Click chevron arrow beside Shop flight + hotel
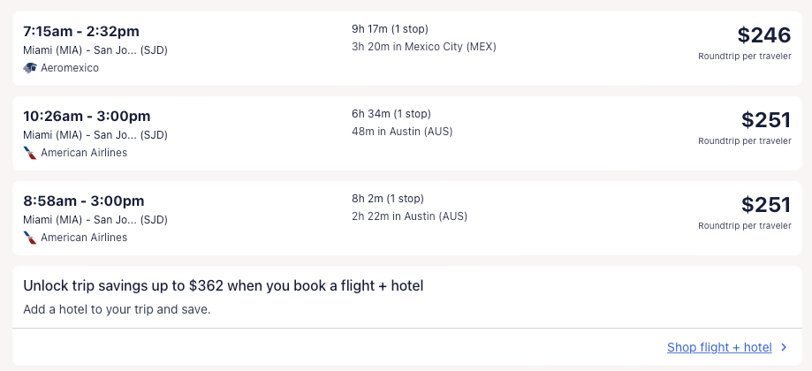Viewport: 812px width, 371px height. point(784,348)
